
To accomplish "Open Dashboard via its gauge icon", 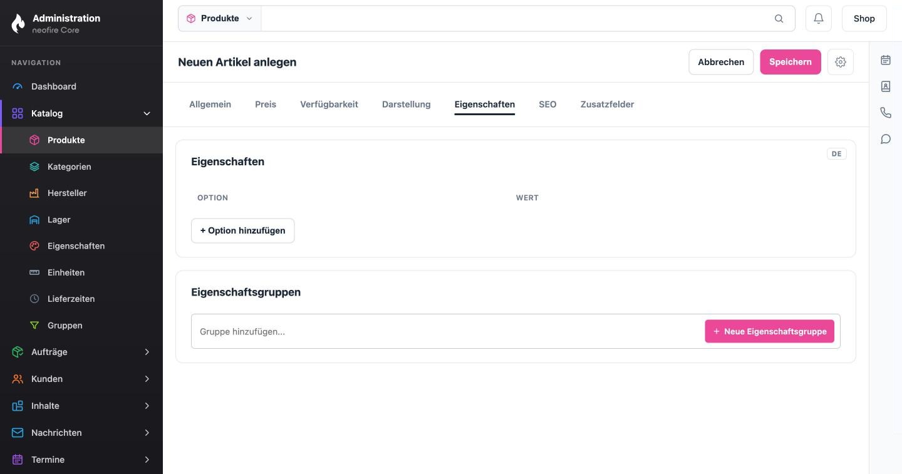I will pyautogui.click(x=18, y=86).
